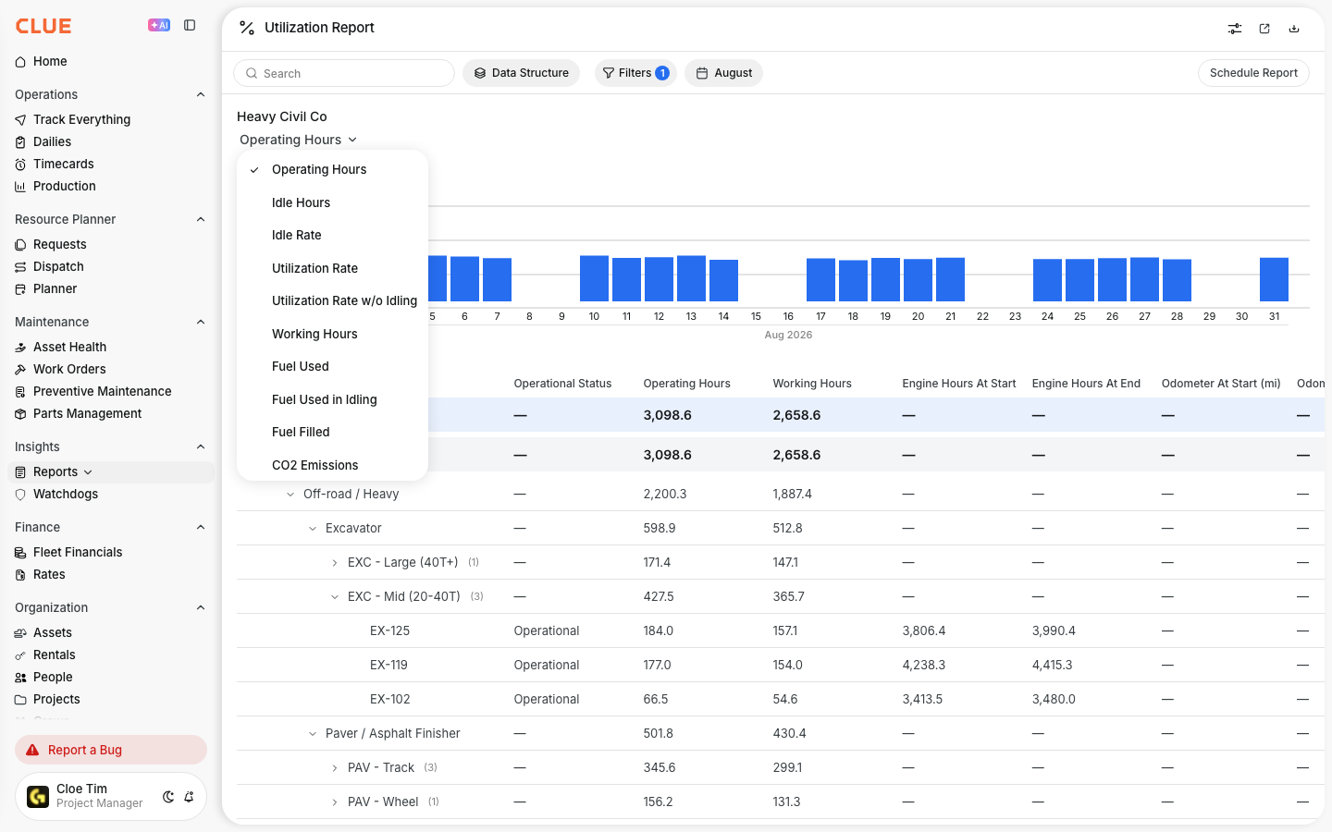Viewport: 1332px width, 832px height.
Task: Open Asset Health page
Action: coord(69,347)
